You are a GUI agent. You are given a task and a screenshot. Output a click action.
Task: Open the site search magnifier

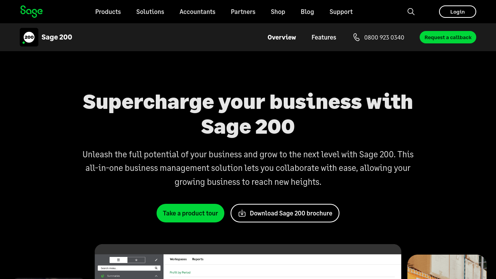tap(411, 12)
